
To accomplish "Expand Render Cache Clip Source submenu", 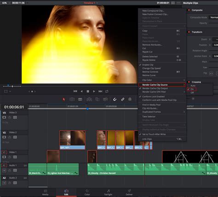I will pos(162,85).
